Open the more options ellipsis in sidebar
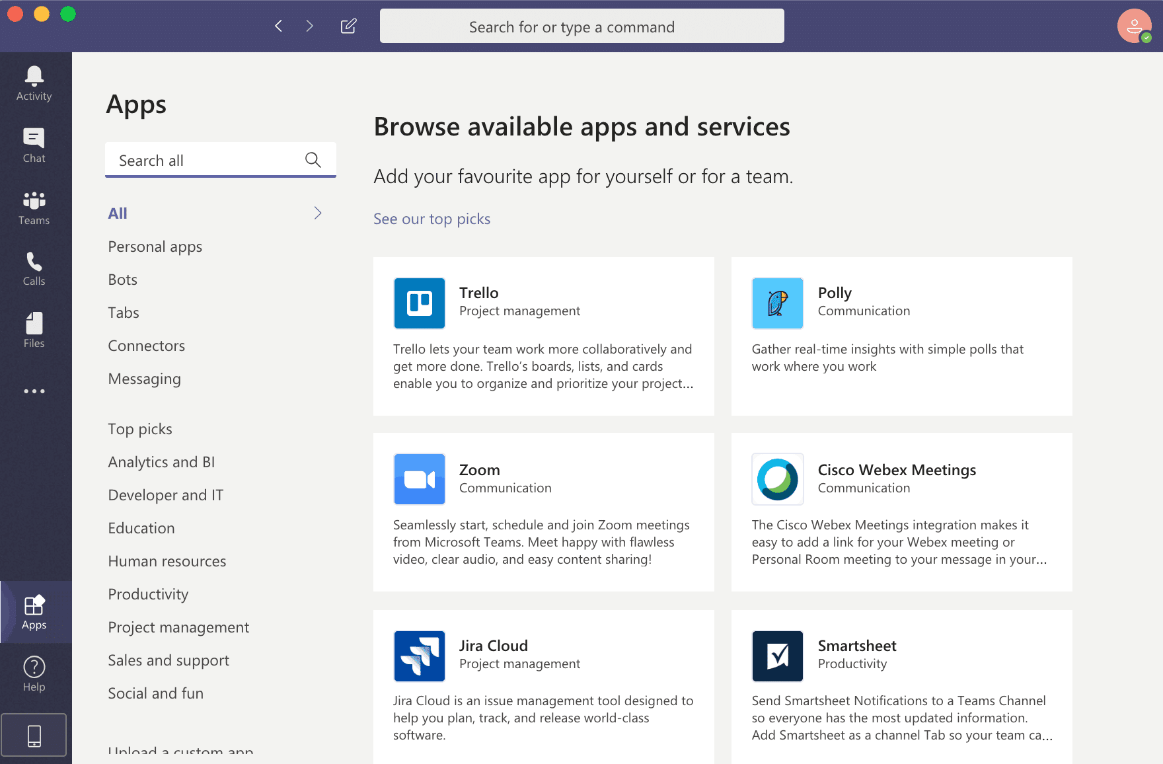This screenshot has width=1163, height=764. (33, 391)
